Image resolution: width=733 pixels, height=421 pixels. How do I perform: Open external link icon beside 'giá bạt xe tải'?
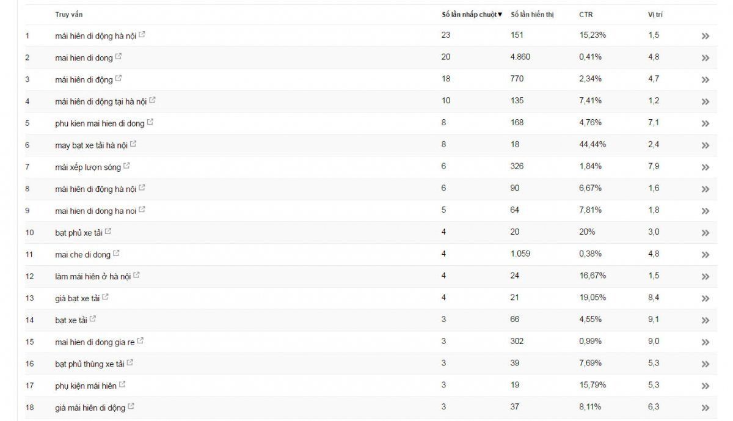pyautogui.click(x=105, y=297)
